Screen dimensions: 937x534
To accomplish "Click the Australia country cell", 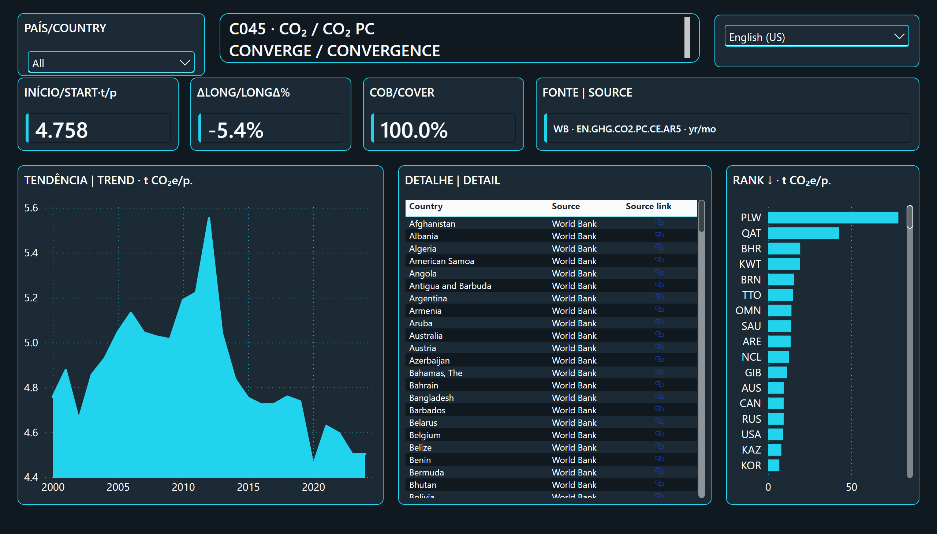I will [426, 336].
